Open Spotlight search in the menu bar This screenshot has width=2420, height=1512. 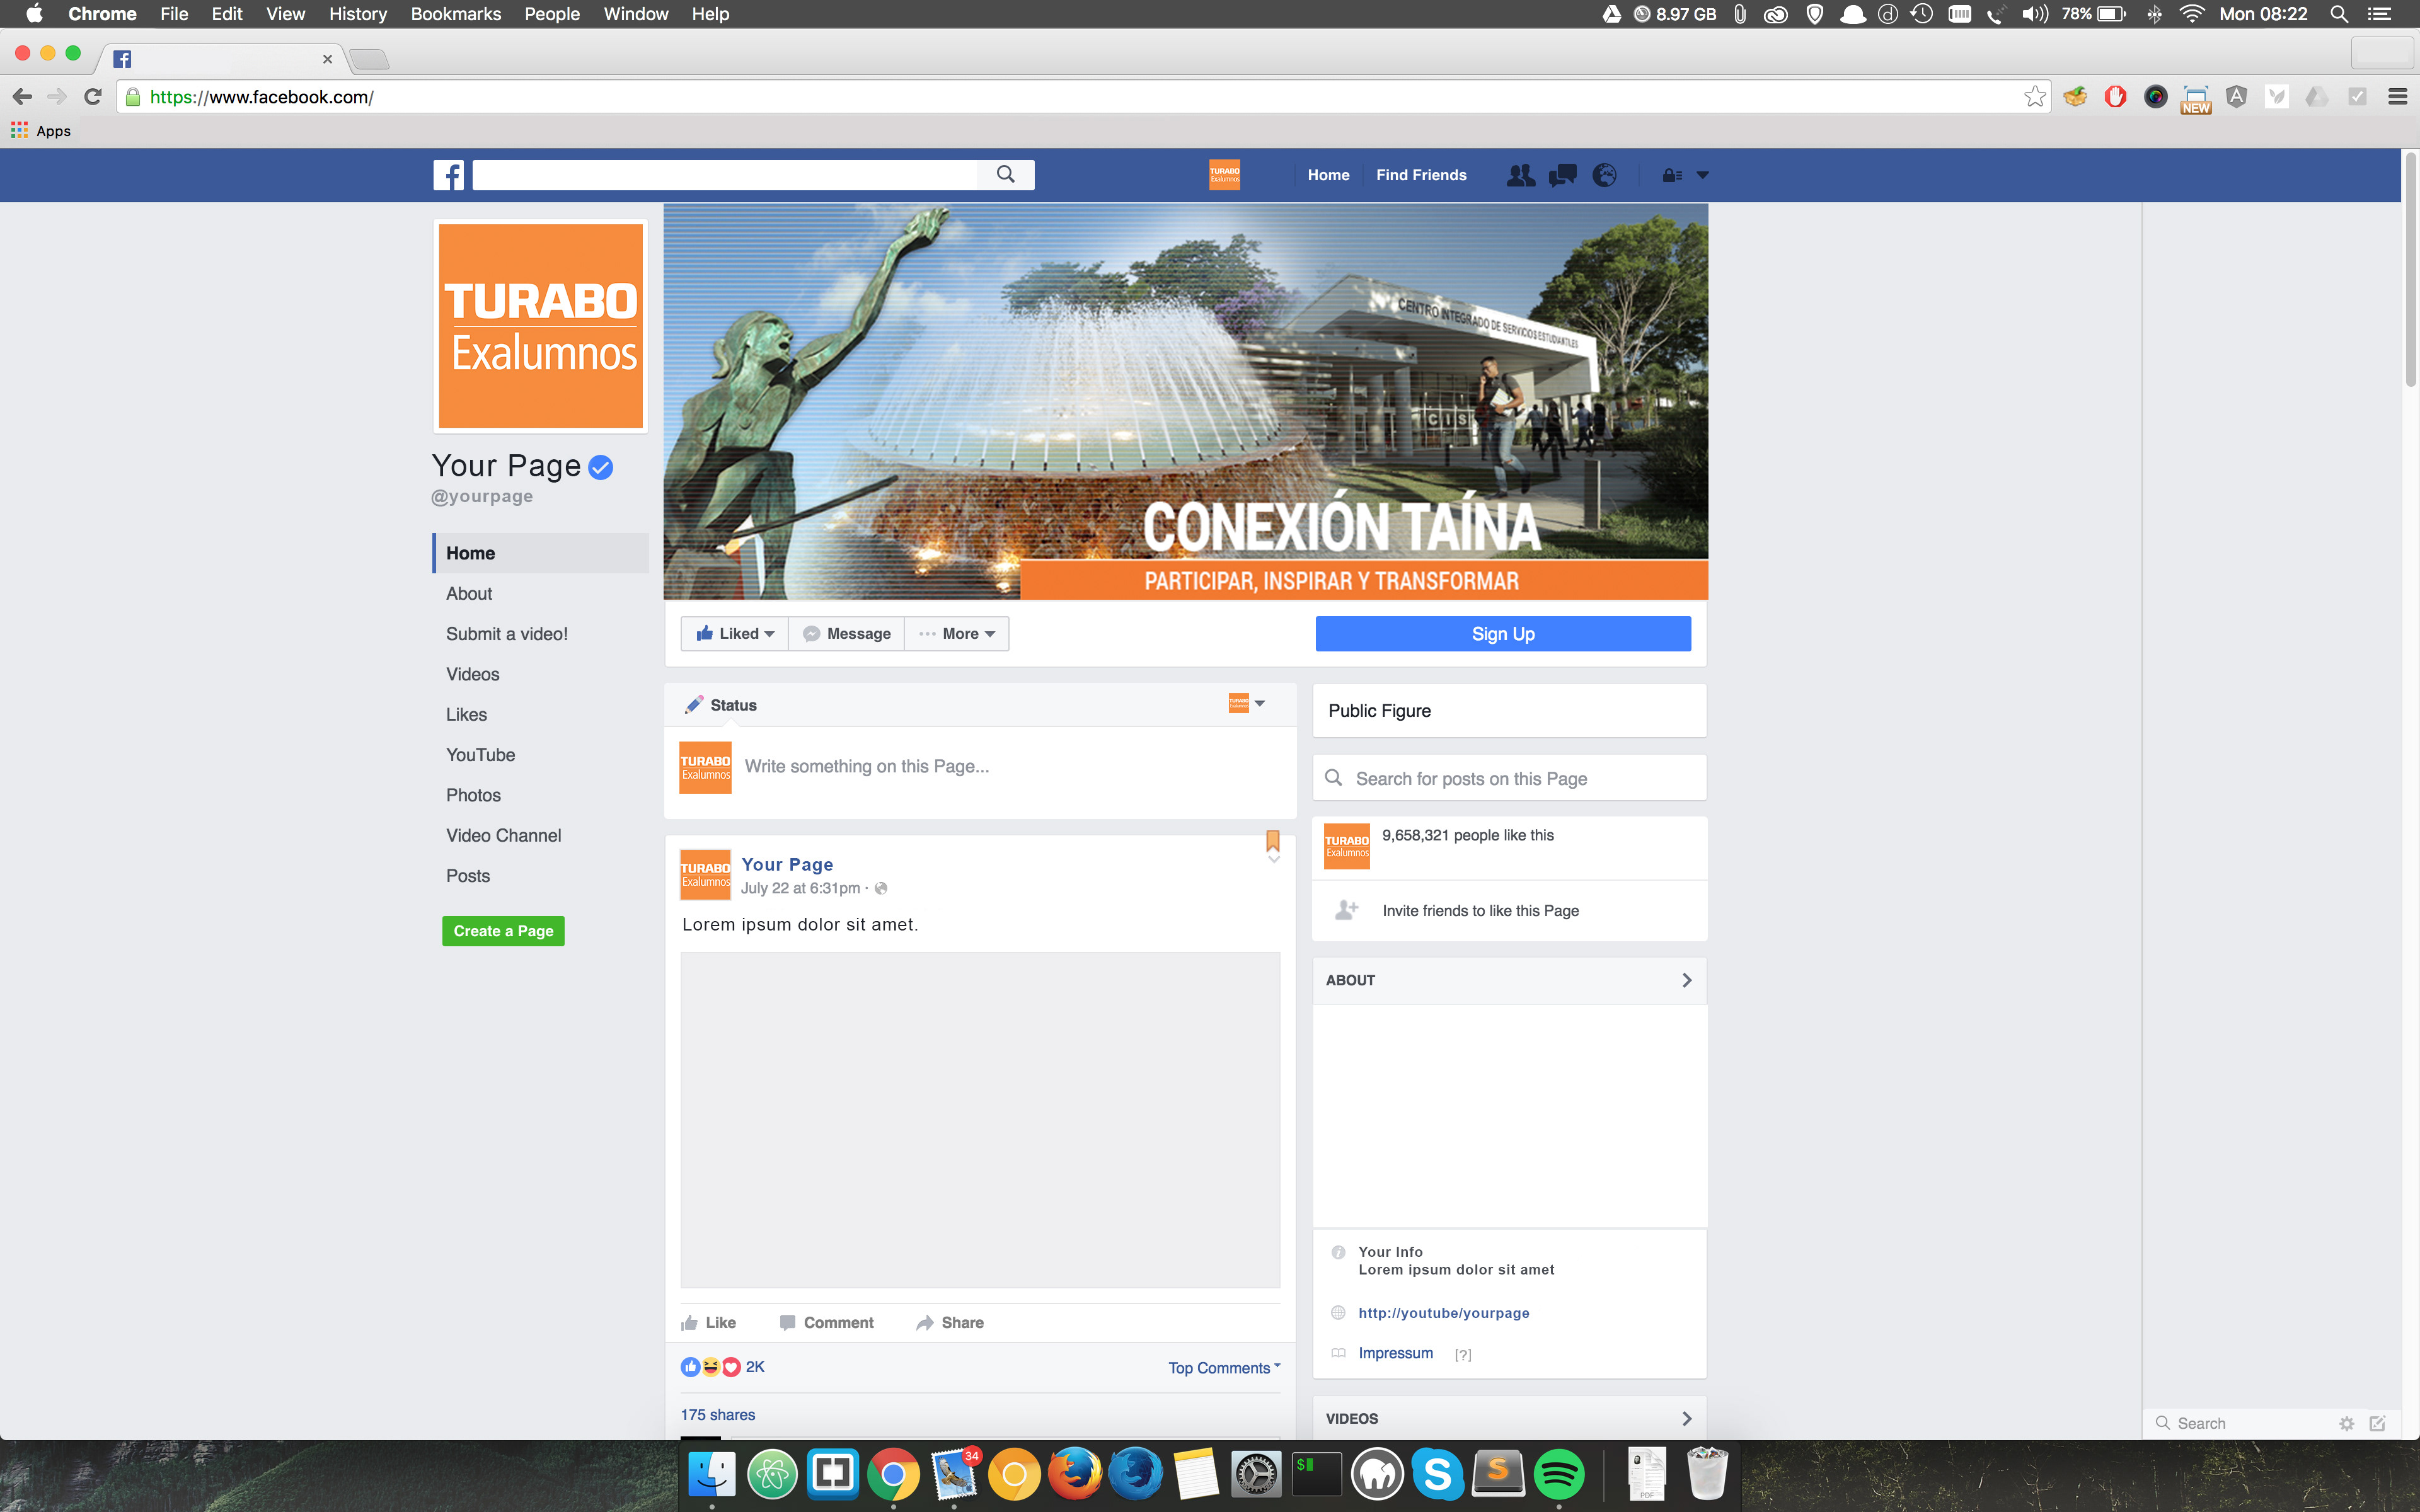[x=2339, y=14]
